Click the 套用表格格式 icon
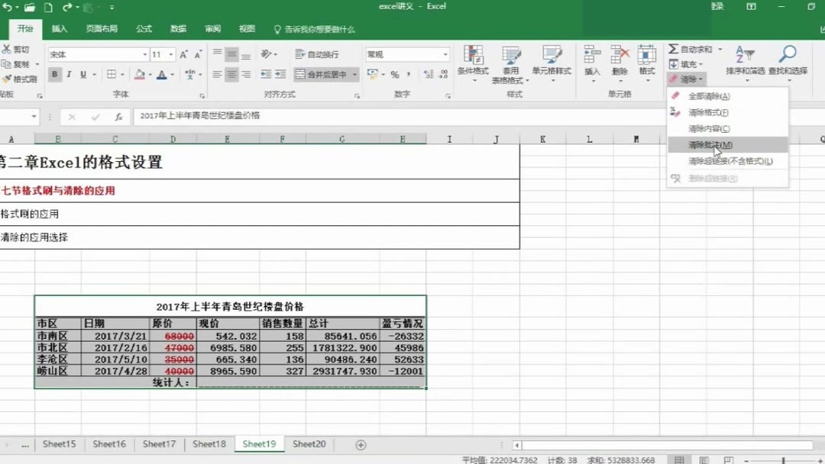 [511, 61]
